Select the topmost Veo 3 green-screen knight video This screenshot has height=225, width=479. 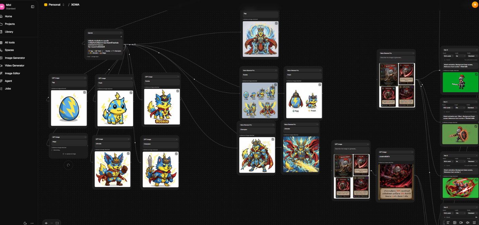[x=460, y=82]
